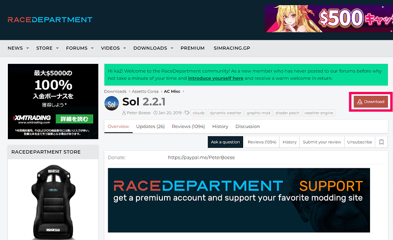Expand the DOWNLOADS menu arrow

[172, 48]
